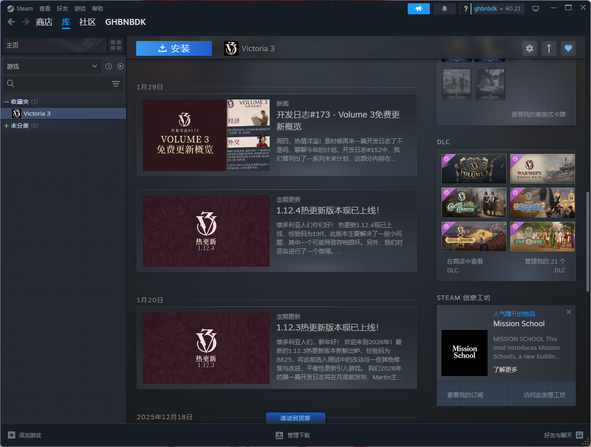Click the blue 安装 button
Screen dimensions: 591x447
[x=173, y=49]
